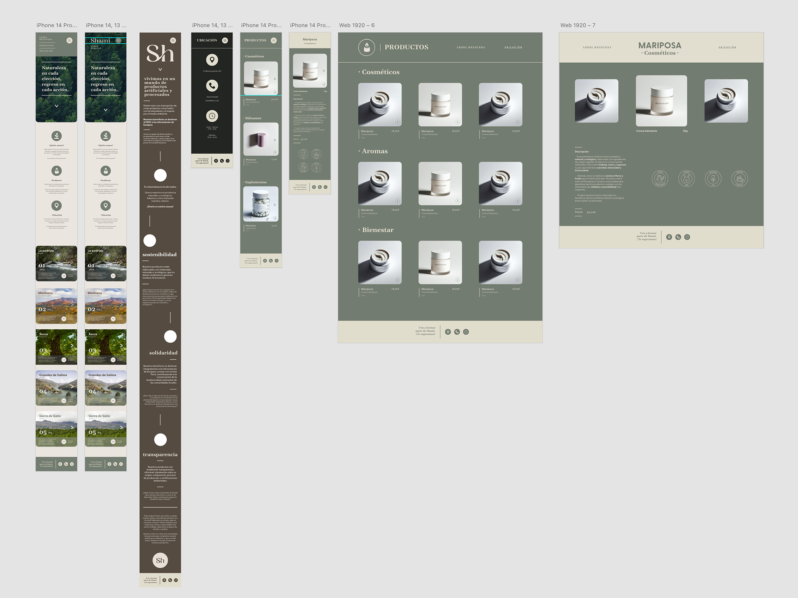Click MARIPOSA title in Web 1920 – 7 header
798x598 pixels.
(660, 45)
